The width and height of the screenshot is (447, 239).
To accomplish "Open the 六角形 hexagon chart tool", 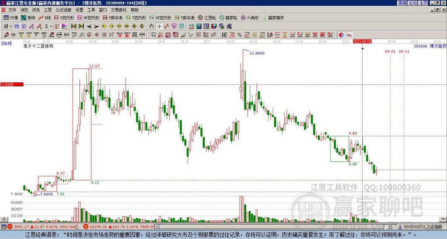I will [x=250, y=18].
